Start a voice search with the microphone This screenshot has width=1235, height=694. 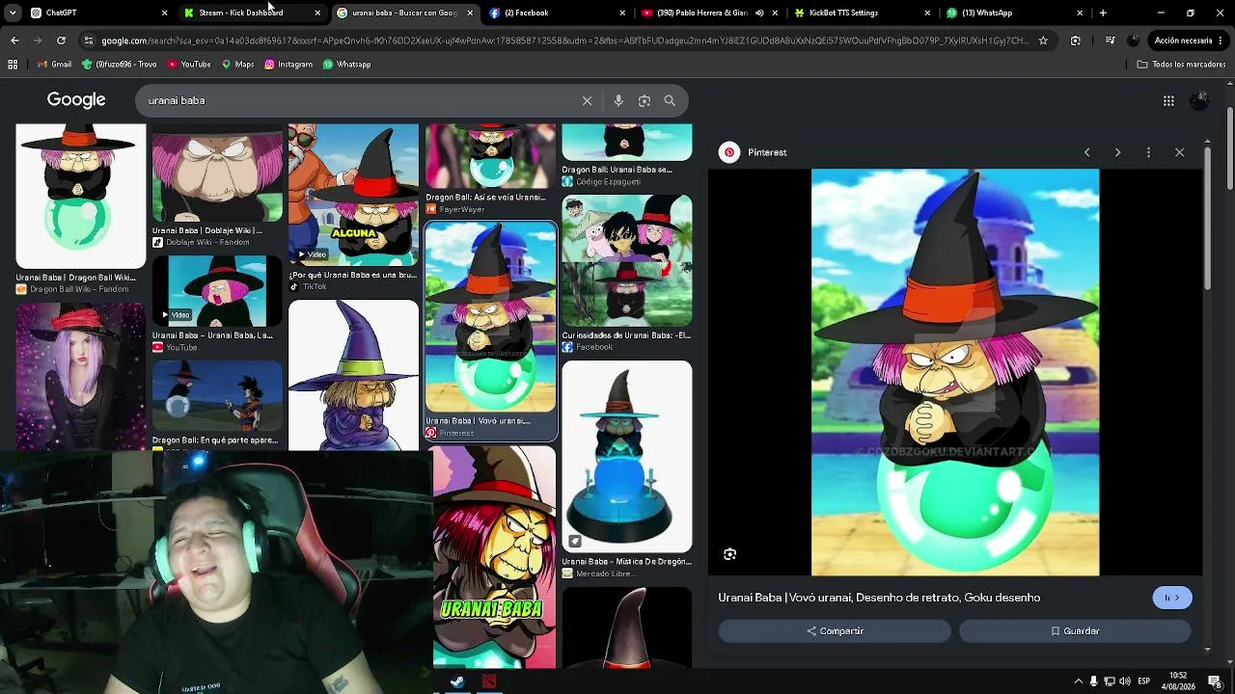[618, 100]
